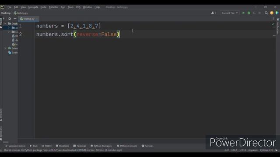
Task: Toggle the Structure tool window stripe button
Action: (x=1, y=115)
